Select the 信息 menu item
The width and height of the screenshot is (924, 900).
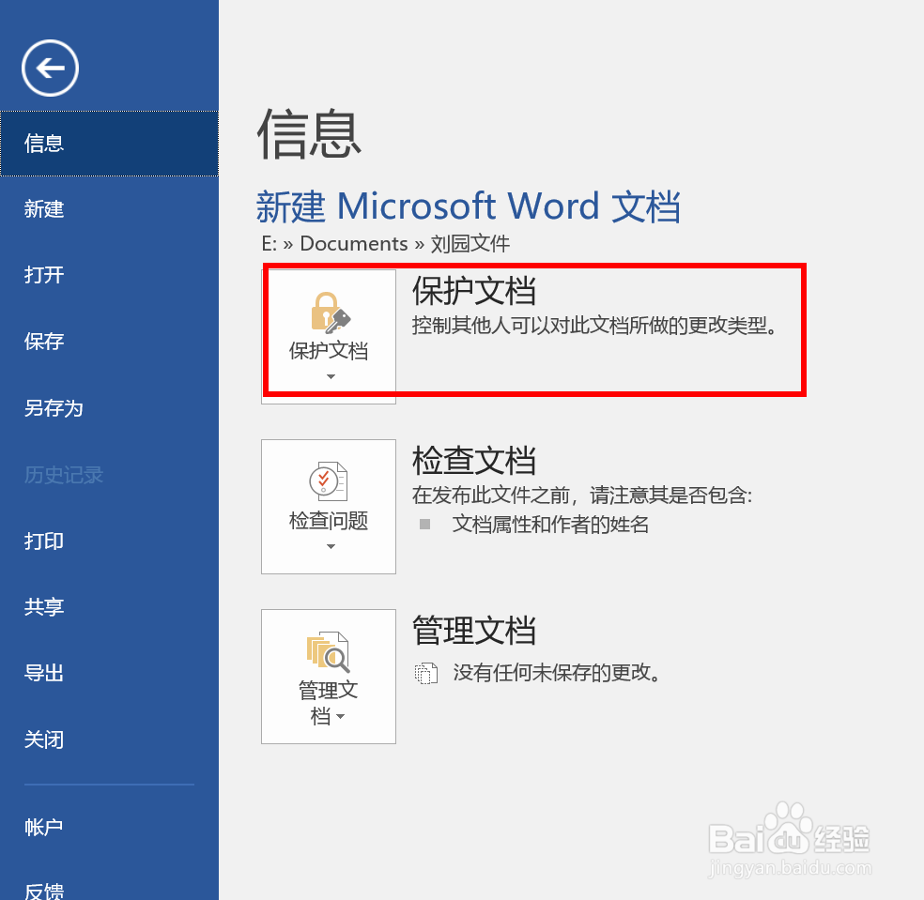point(109,144)
